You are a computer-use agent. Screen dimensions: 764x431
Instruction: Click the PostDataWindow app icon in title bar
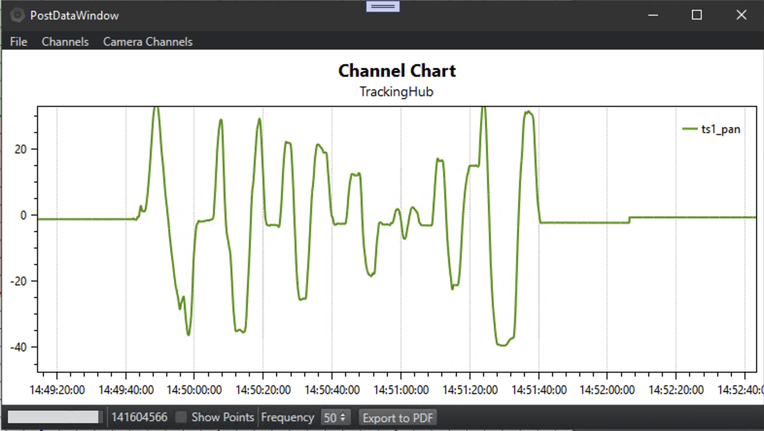(x=17, y=15)
